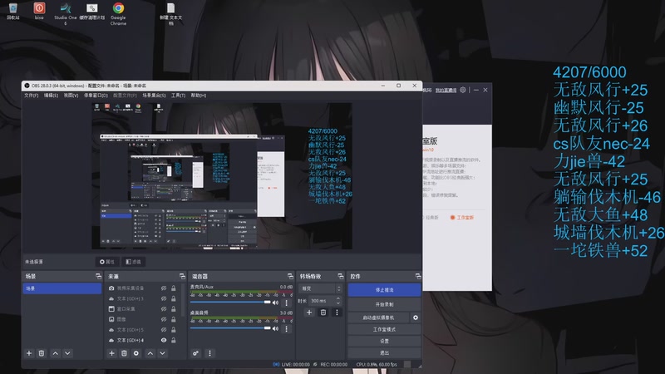Open the 渐变 transition type dropdown

click(321, 288)
